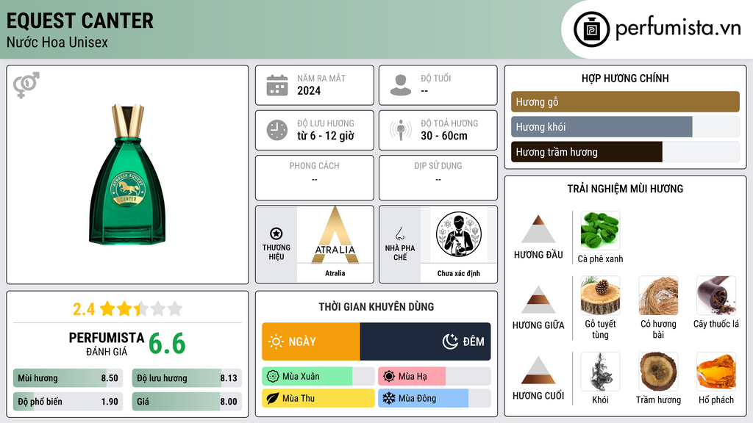This screenshot has width=753, height=423.
Task: Click the Mùa Đông season bar
Action: [x=434, y=399]
